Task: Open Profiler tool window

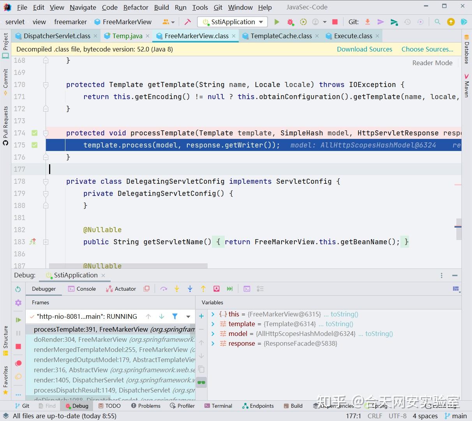Action: pos(182,406)
